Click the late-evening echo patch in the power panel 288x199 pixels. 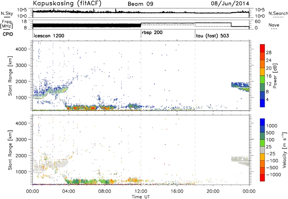(240, 86)
